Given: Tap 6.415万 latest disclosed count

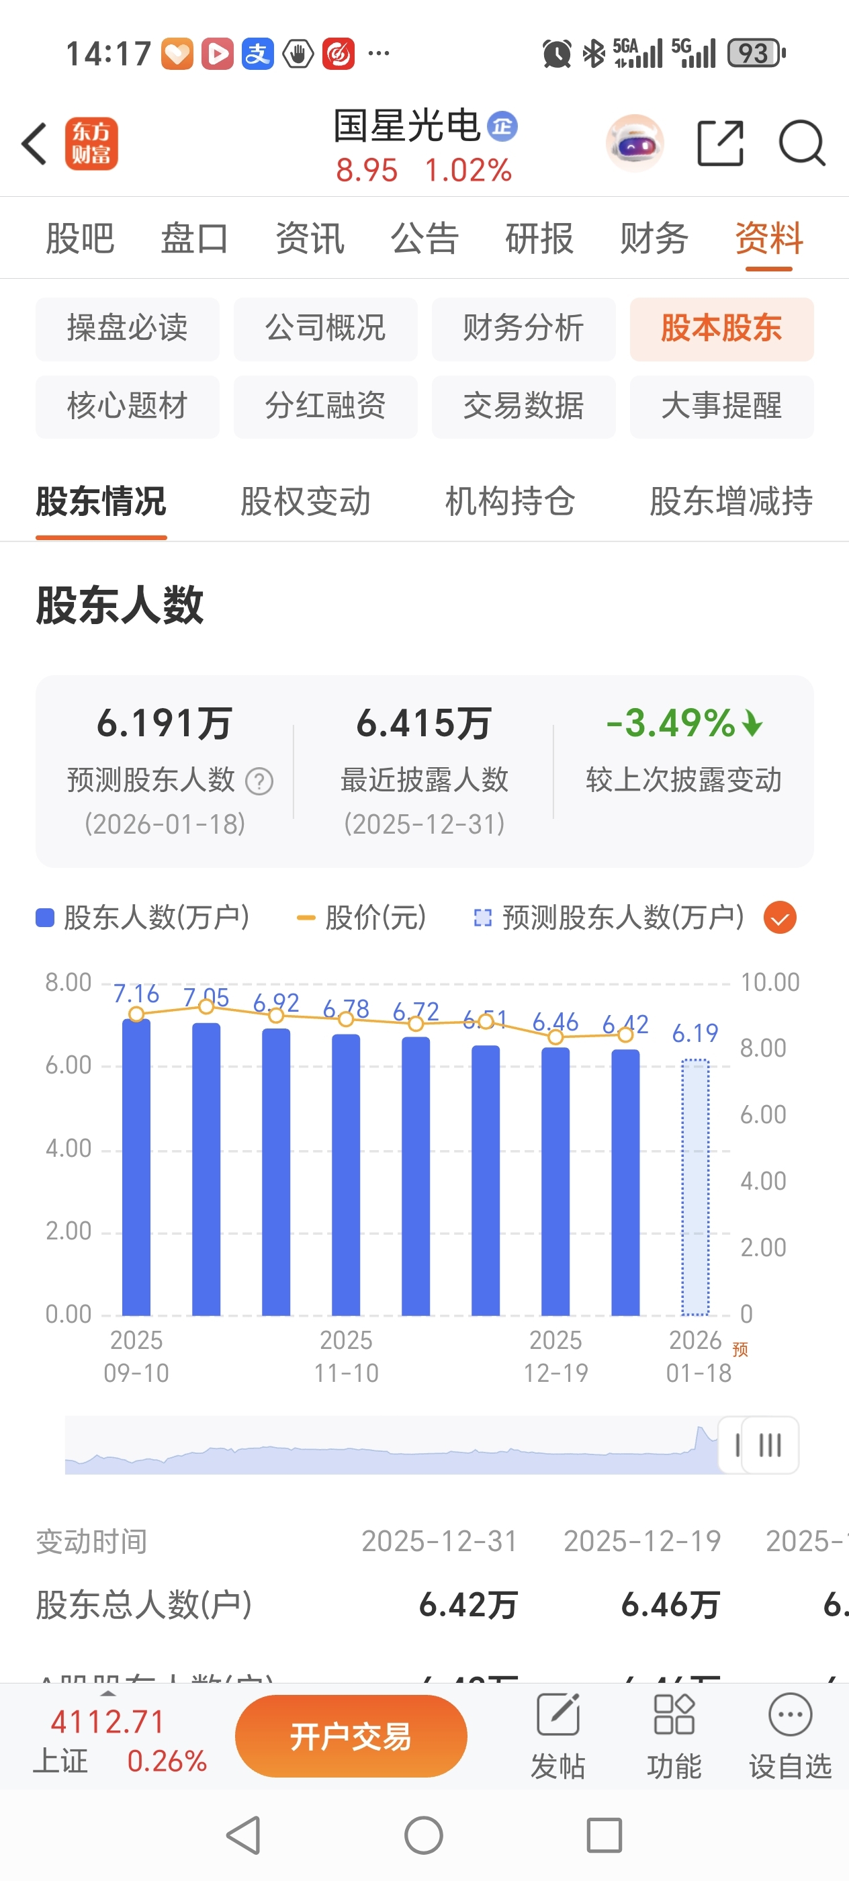Looking at the screenshot, I should point(424,723).
